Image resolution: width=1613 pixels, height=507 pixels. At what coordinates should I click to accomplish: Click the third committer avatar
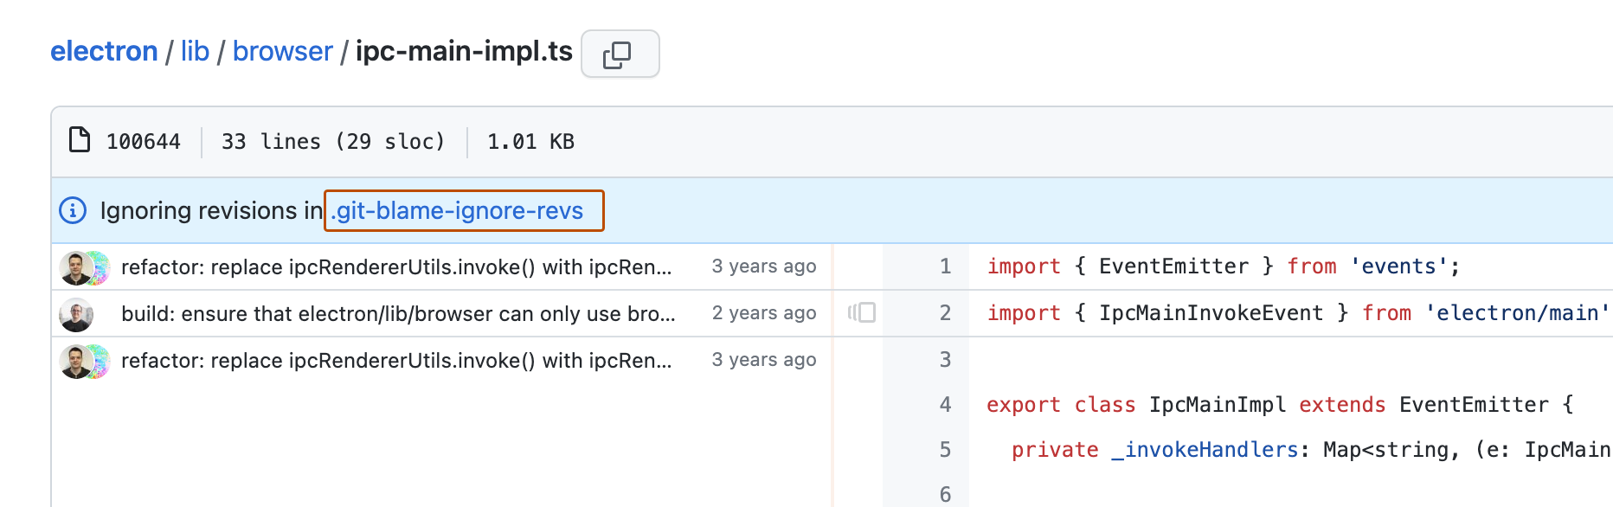click(84, 360)
